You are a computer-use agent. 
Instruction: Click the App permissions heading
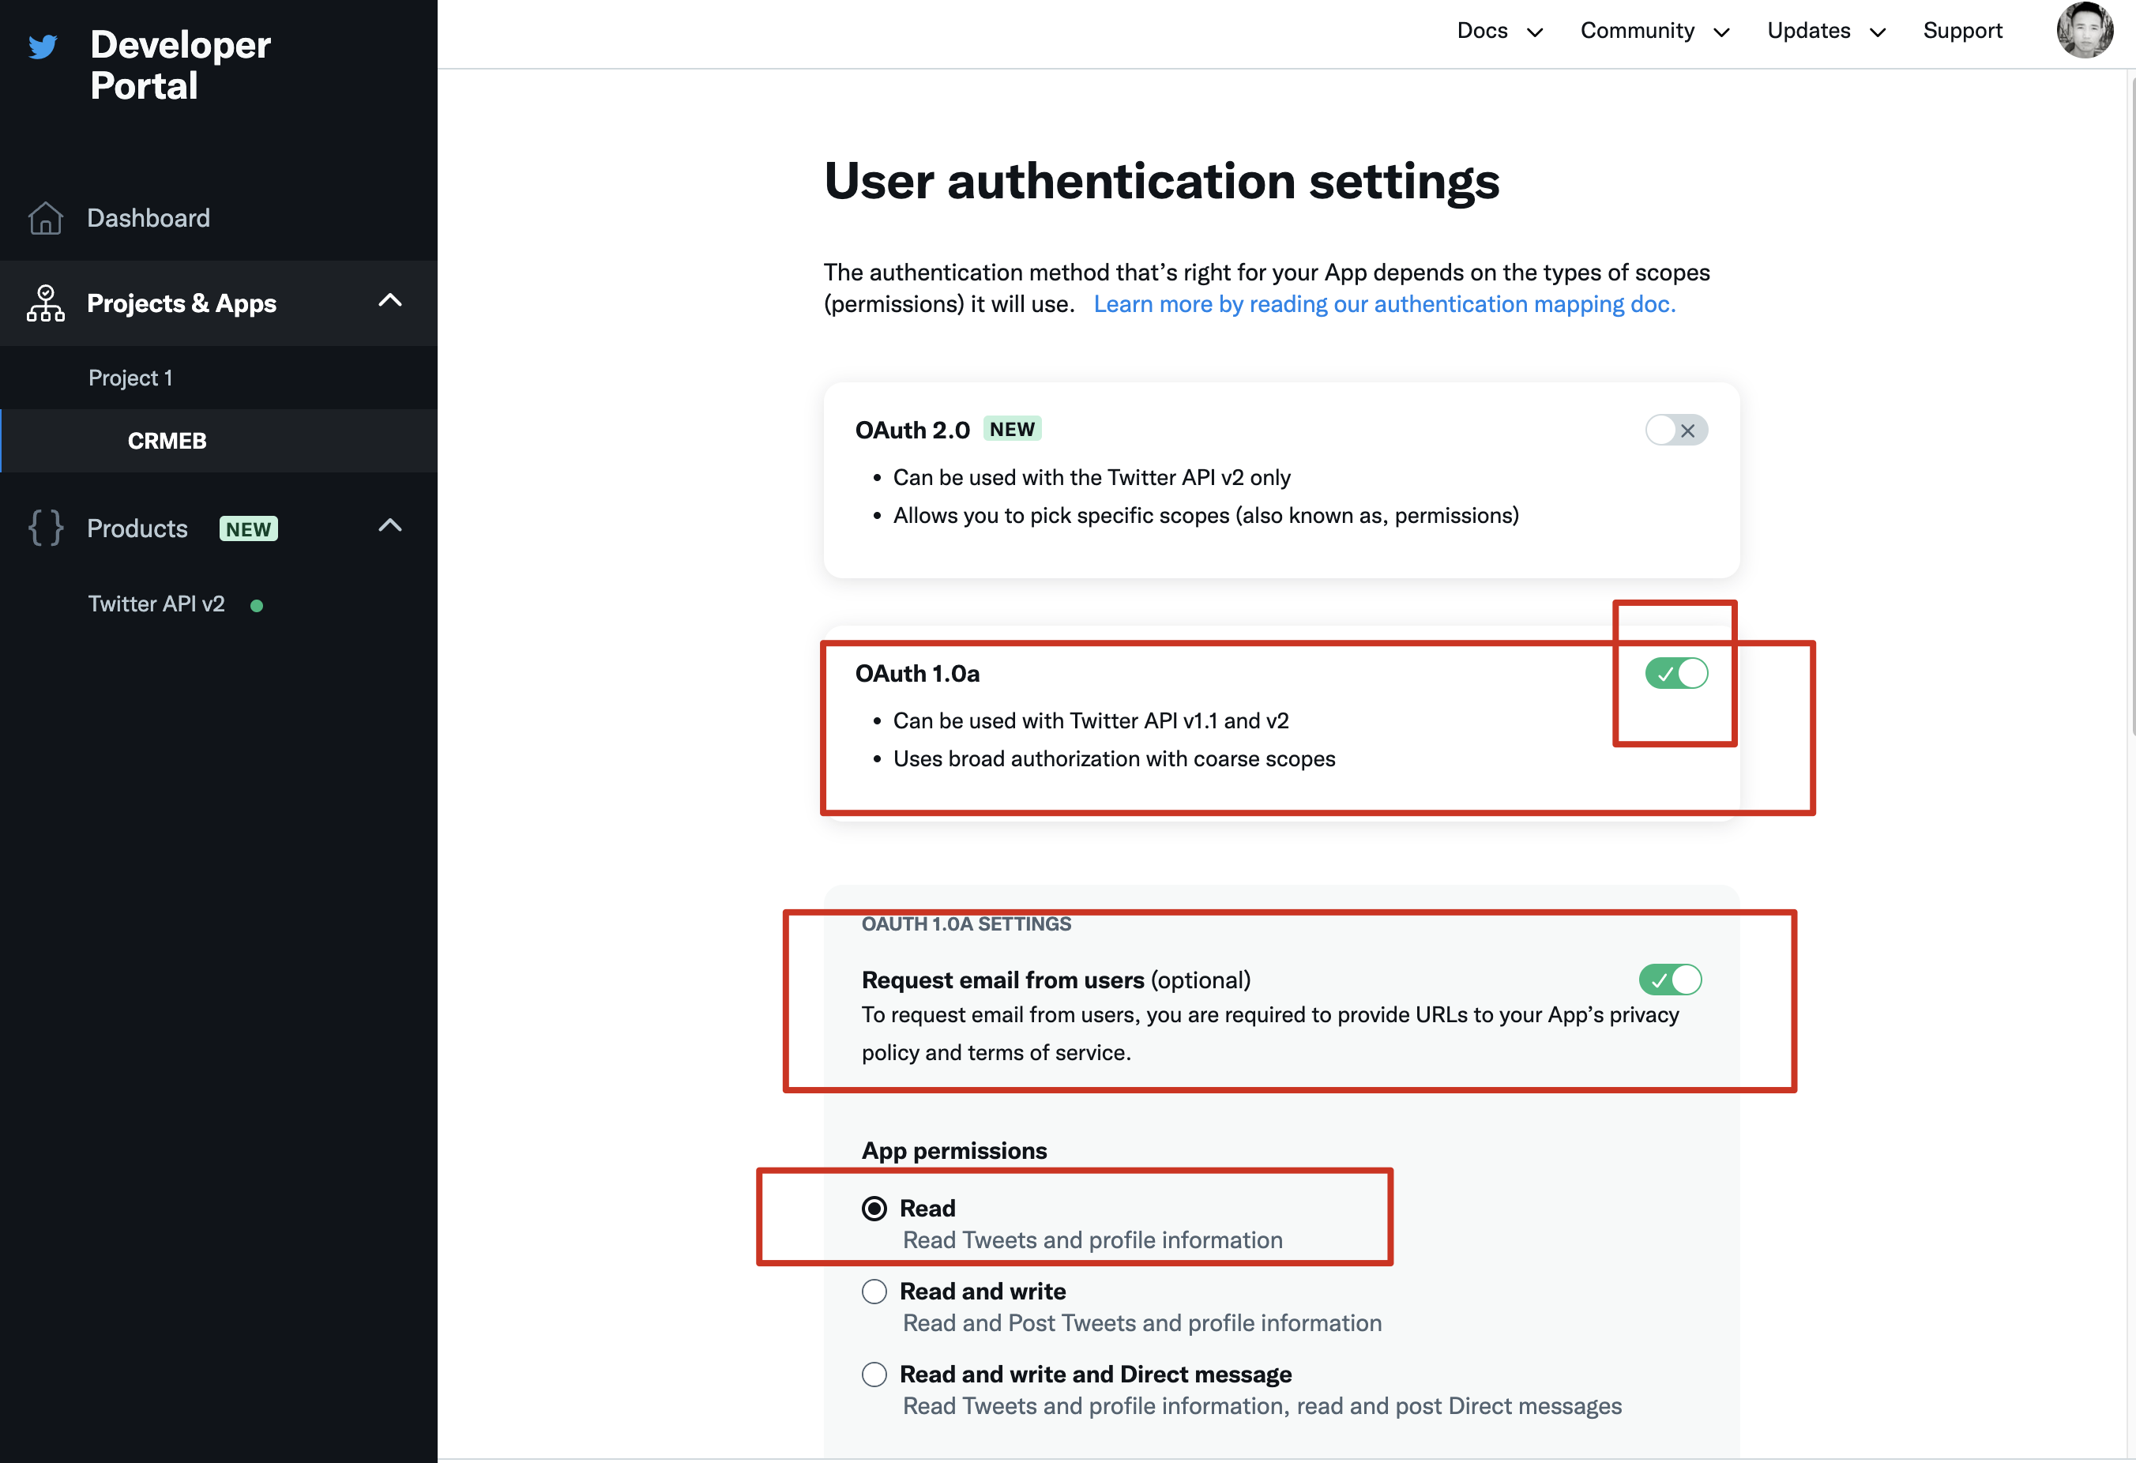click(x=954, y=1150)
